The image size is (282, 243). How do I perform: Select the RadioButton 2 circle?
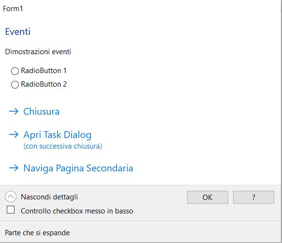tap(15, 85)
